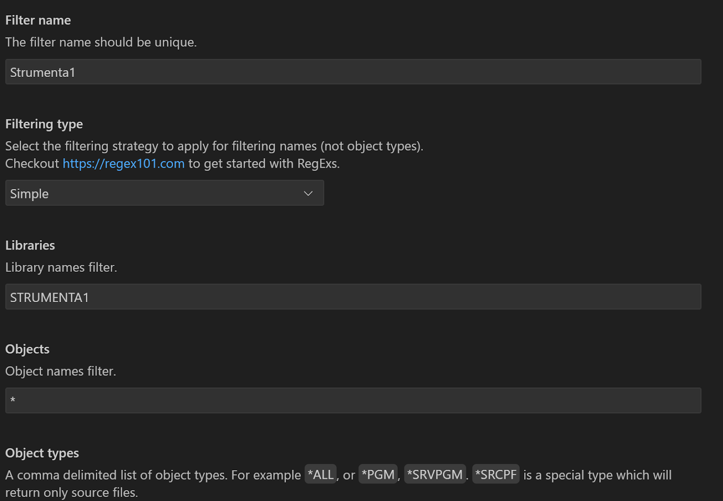Screen dimensions: 723x501
Task: Click the "Filter name" heading label
Action: (38, 20)
